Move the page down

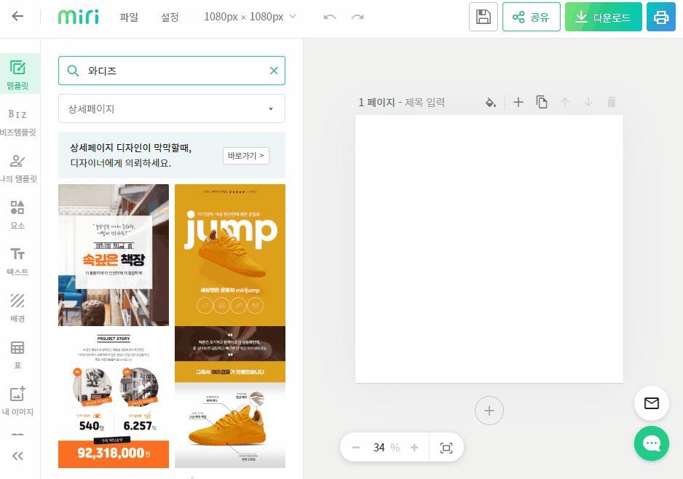coord(588,103)
